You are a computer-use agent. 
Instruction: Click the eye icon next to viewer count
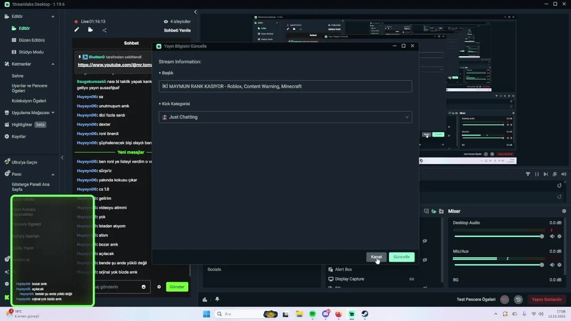pos(166,21)
